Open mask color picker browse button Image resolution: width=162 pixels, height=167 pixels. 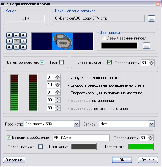(146, 45)
